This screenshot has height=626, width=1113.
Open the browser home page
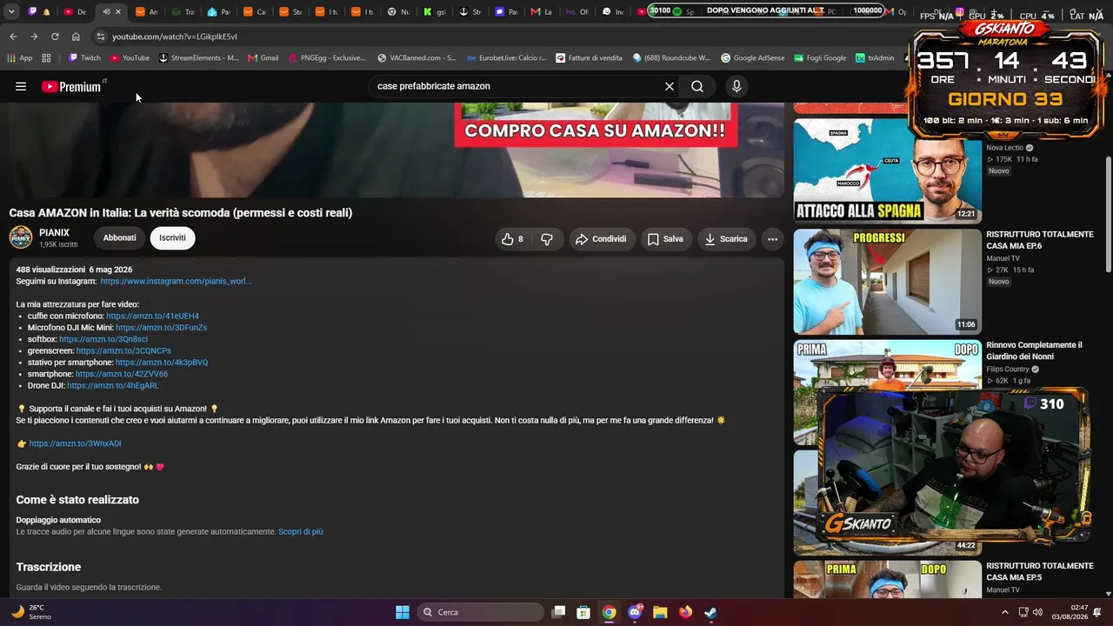click(76, 37)
